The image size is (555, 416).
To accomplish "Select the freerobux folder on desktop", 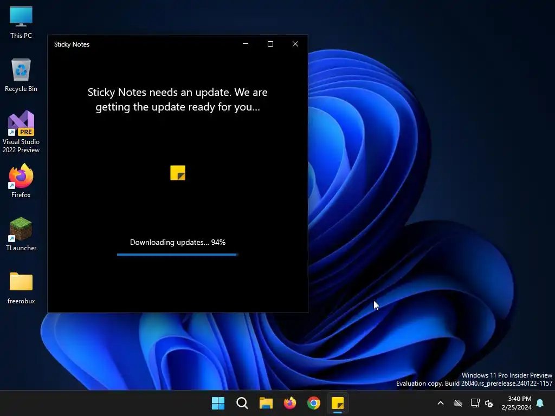I will pos(21,288).
